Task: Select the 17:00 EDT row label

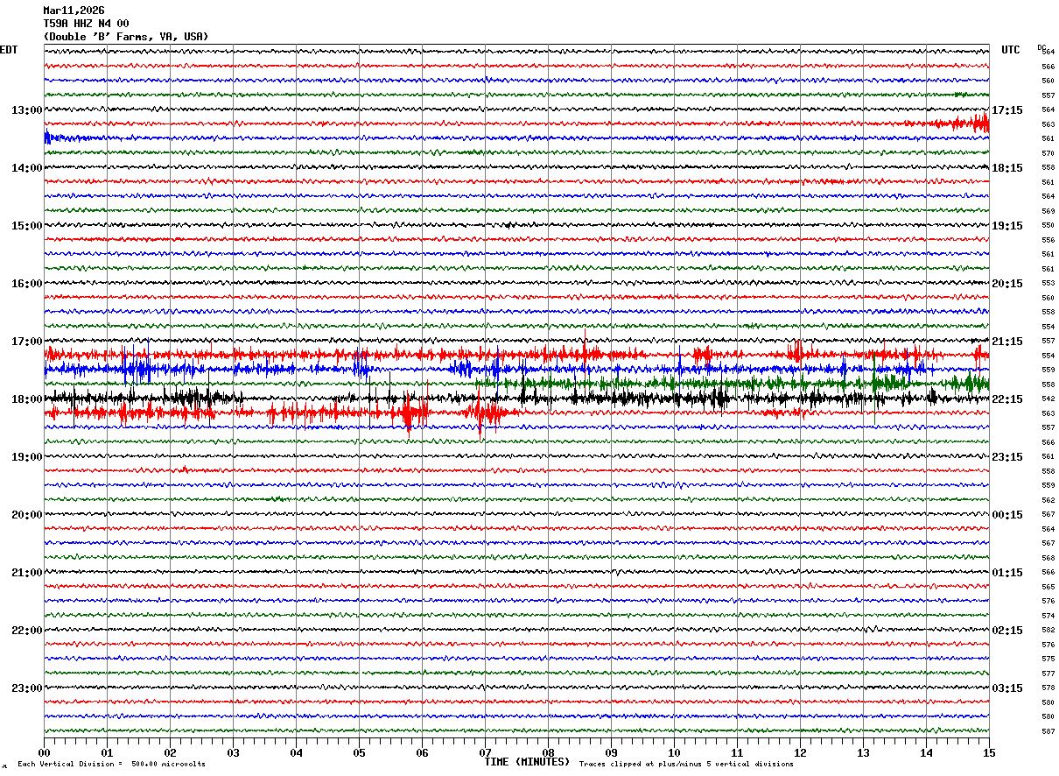Action: pyautogui.click(x=26, y=342)
